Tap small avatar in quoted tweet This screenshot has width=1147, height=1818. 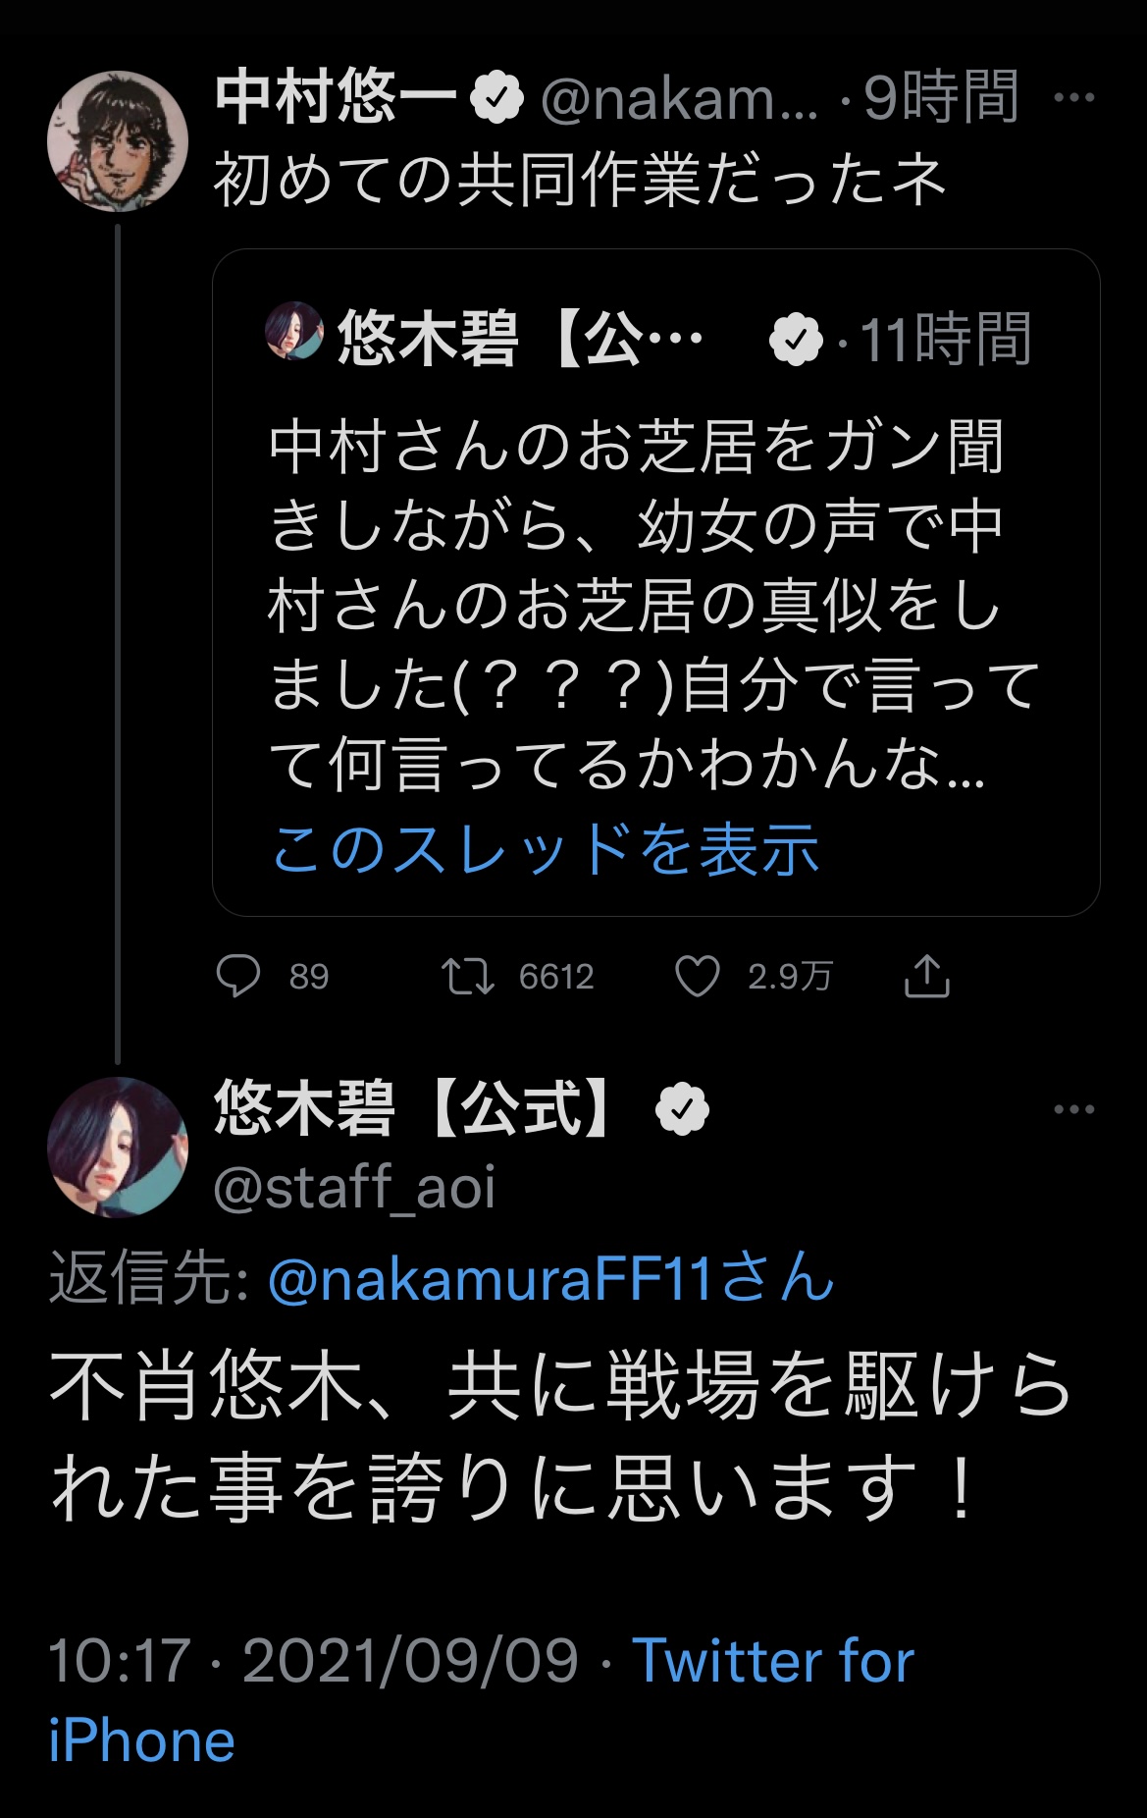pos(294,332)
